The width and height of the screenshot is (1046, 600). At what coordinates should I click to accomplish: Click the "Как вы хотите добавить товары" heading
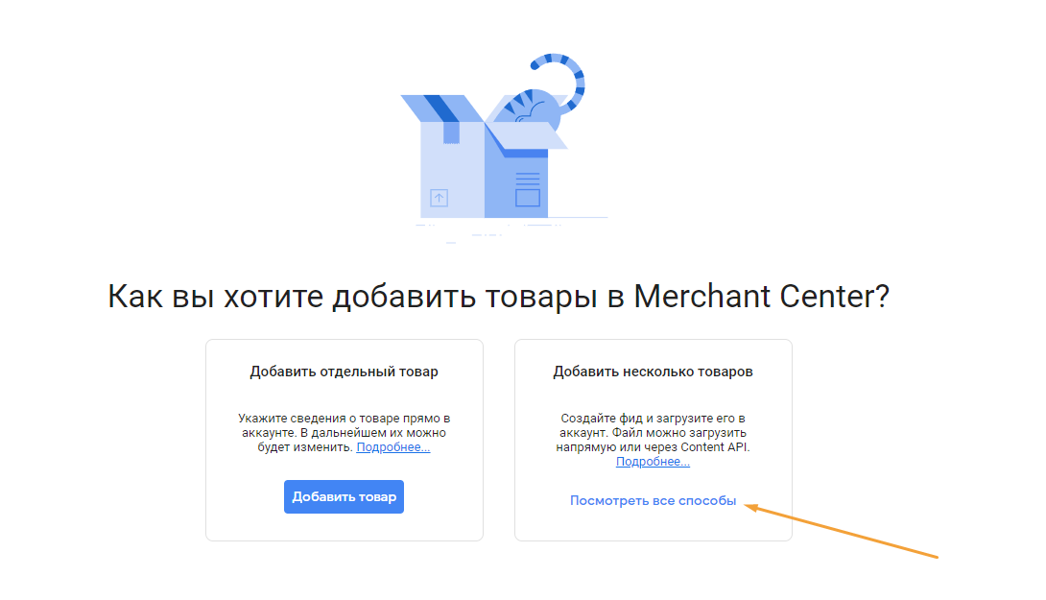pos(499,296)
